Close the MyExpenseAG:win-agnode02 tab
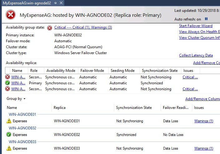Image resolution: width=220 pixels, height=154 pixels. (x=61, y=2)
